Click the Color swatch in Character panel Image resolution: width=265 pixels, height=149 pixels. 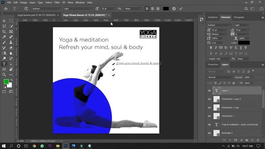(x=244, y=43)
